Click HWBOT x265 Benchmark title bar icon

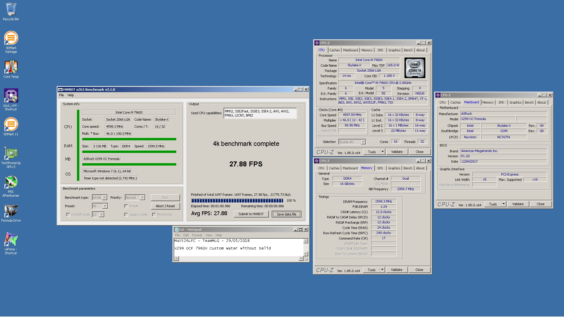(x=60, y=90)
